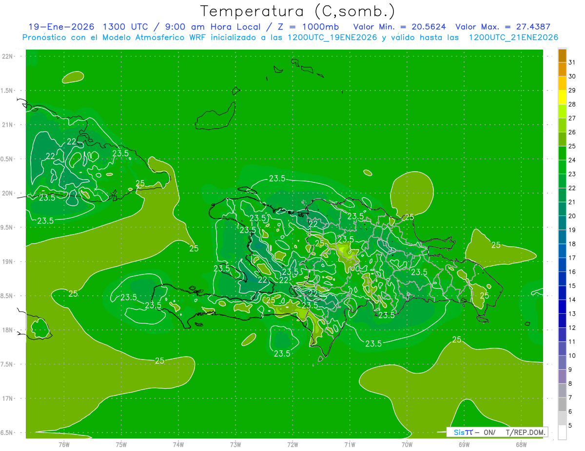
Task: Click the "74W" longitude axis label
Action: click(178, 445)
